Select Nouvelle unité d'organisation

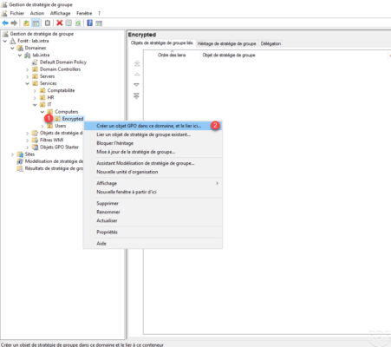(153, 172)
